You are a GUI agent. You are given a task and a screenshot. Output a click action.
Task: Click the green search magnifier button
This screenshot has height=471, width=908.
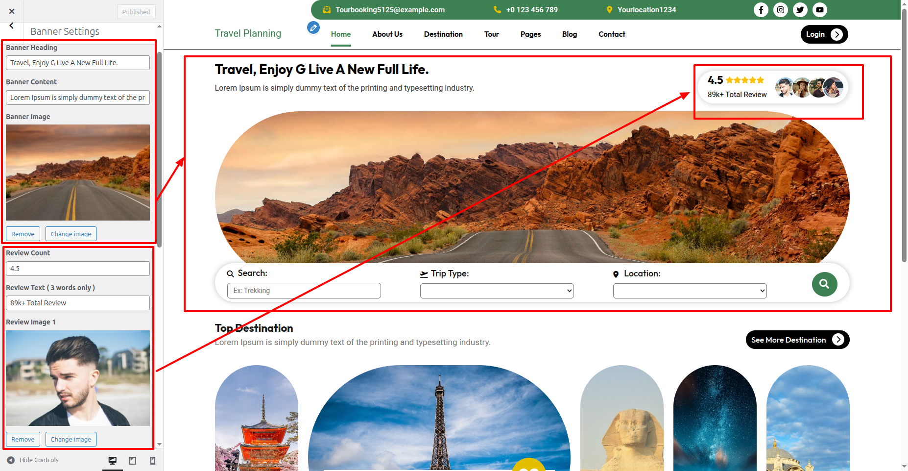824,284
